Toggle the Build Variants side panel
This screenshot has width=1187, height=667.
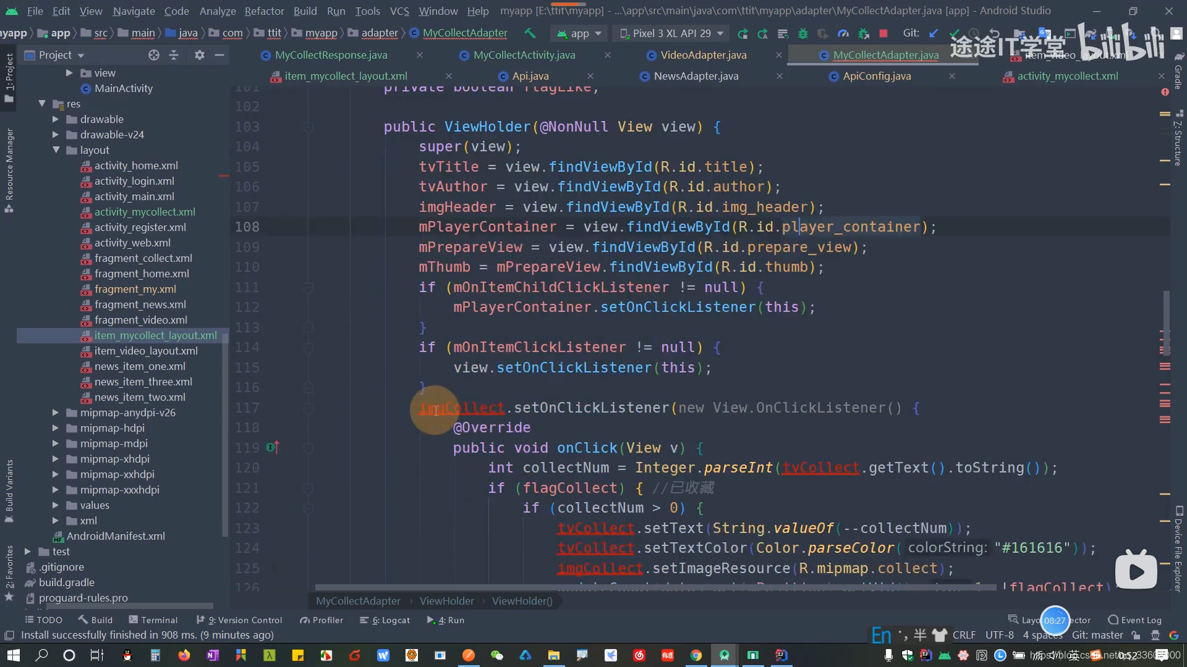pyautogui.click(x=9, y=491)
